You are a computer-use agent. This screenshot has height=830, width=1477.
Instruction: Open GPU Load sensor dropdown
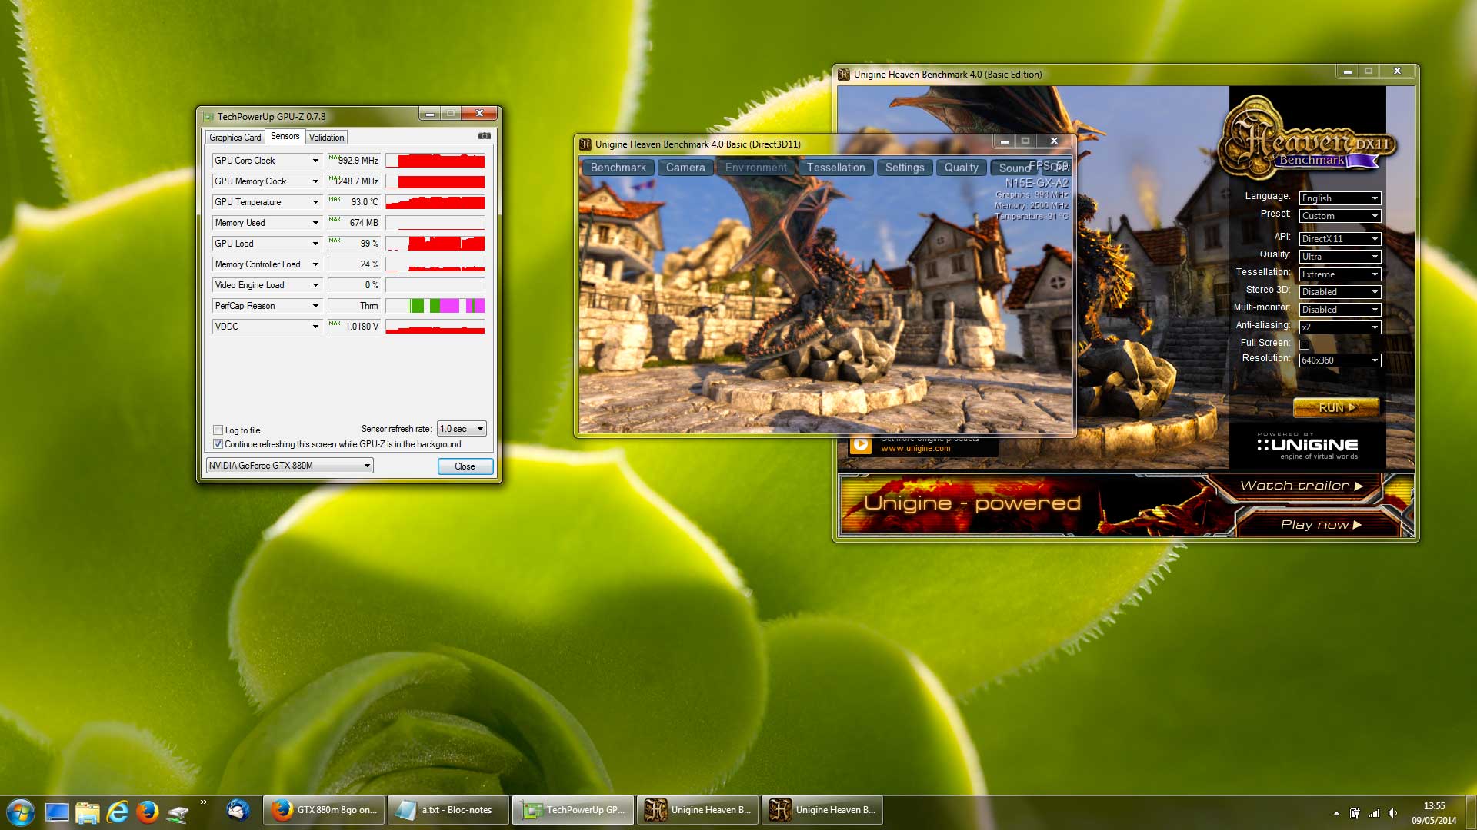pos(315,244)
